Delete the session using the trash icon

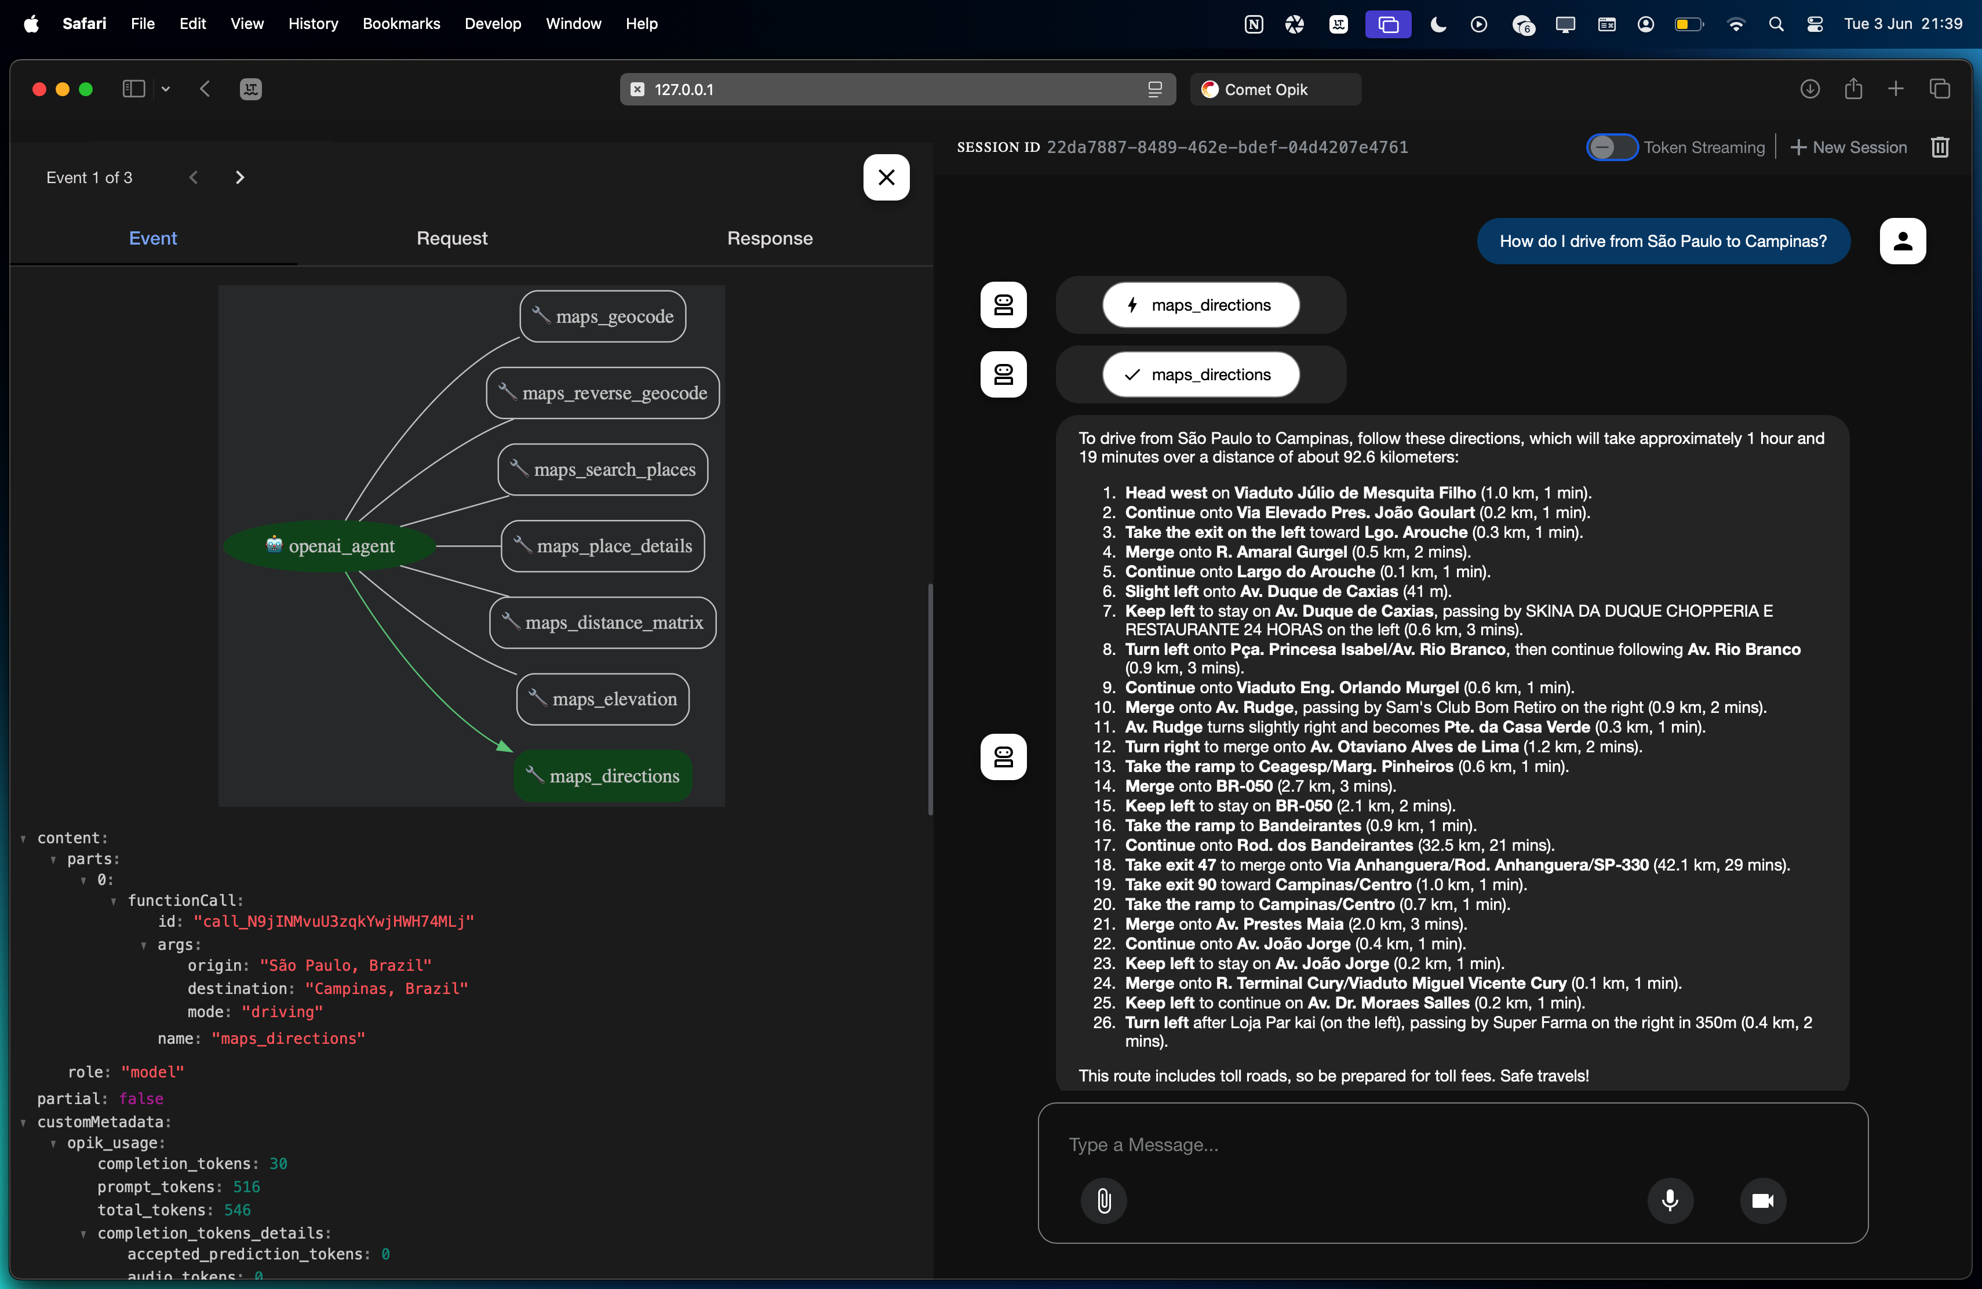tap(1940, 147)
